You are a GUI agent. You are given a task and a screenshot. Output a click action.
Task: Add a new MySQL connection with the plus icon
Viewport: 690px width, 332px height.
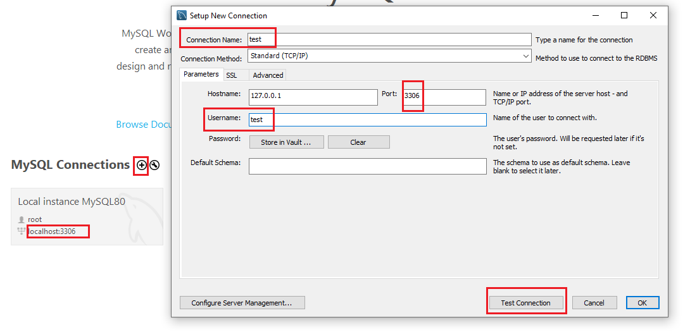tap(141, 165)
